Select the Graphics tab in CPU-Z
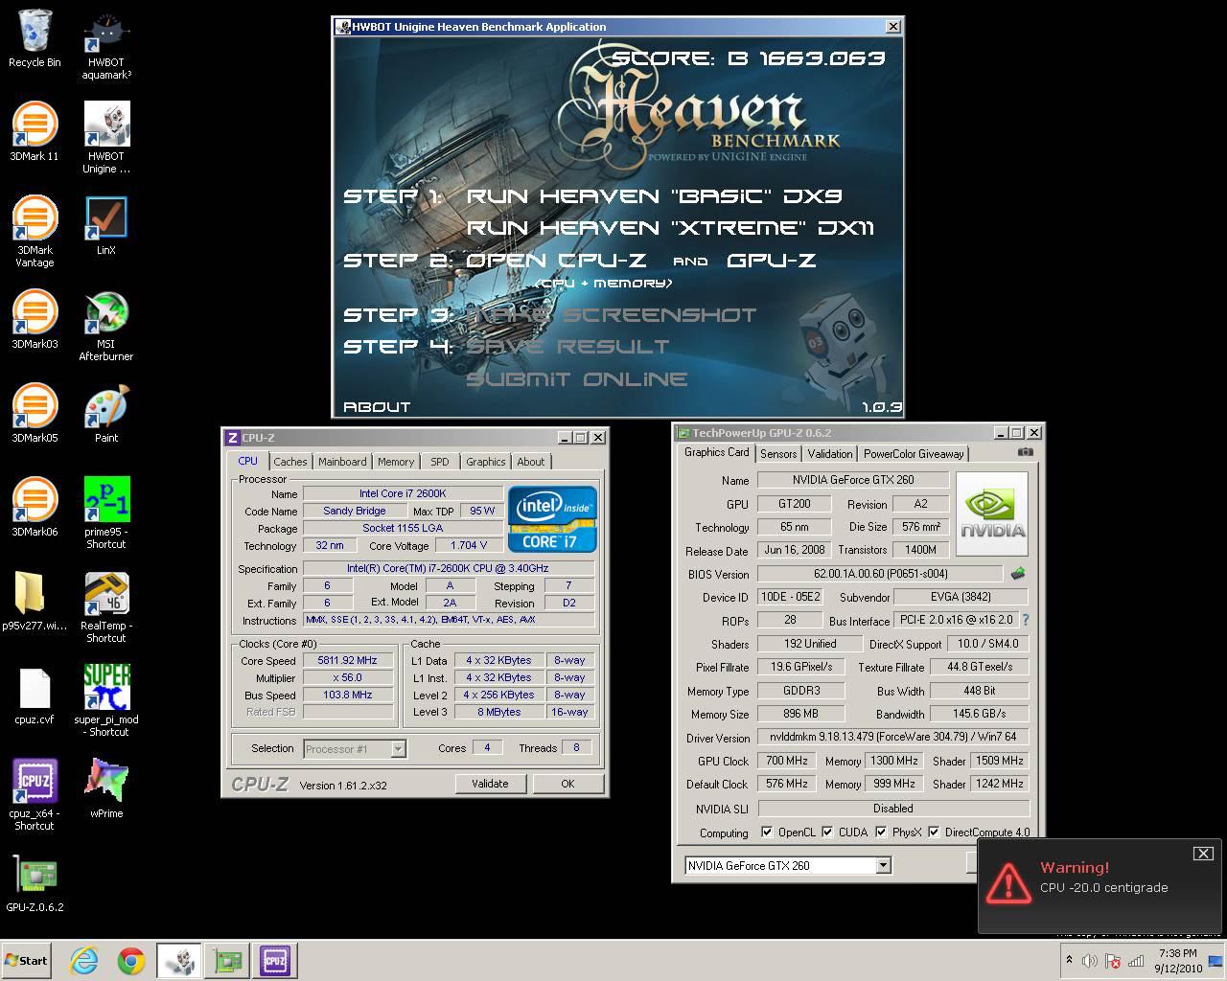The height and width of the screenshot is (981, 1227). tap(485, 462)
